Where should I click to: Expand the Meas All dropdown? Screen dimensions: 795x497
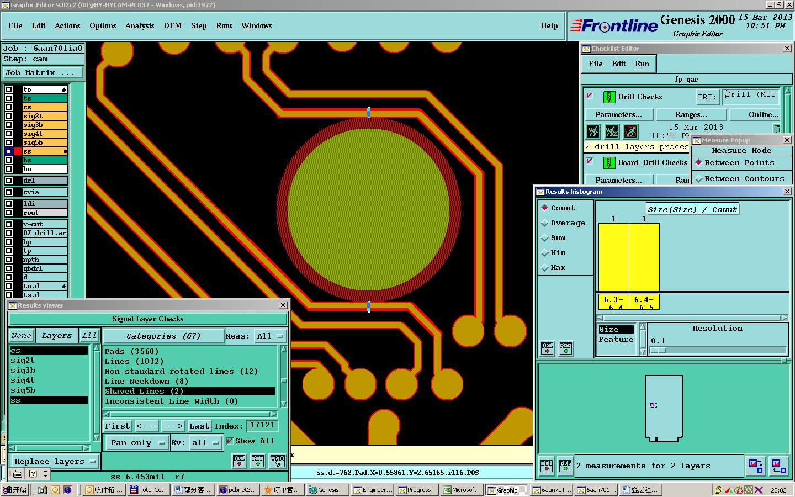[270, 336]
